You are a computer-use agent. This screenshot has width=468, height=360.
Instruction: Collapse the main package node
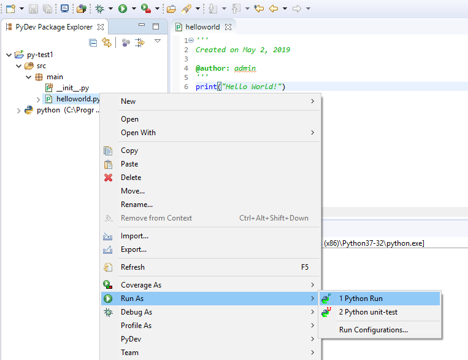click(29, 77)
